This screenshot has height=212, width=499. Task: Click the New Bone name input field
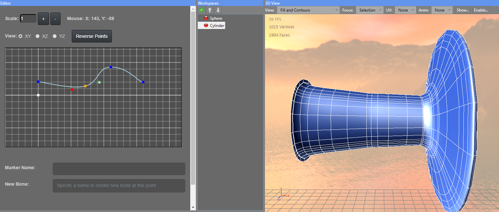coord(119,186)
